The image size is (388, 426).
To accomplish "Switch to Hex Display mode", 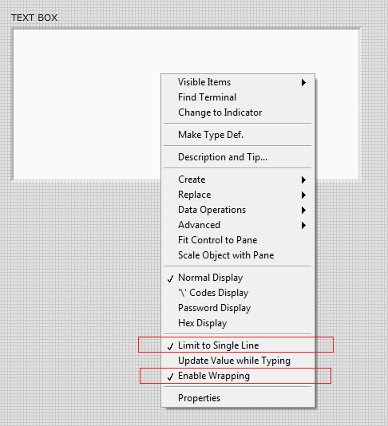I will [x=238, y=323].
